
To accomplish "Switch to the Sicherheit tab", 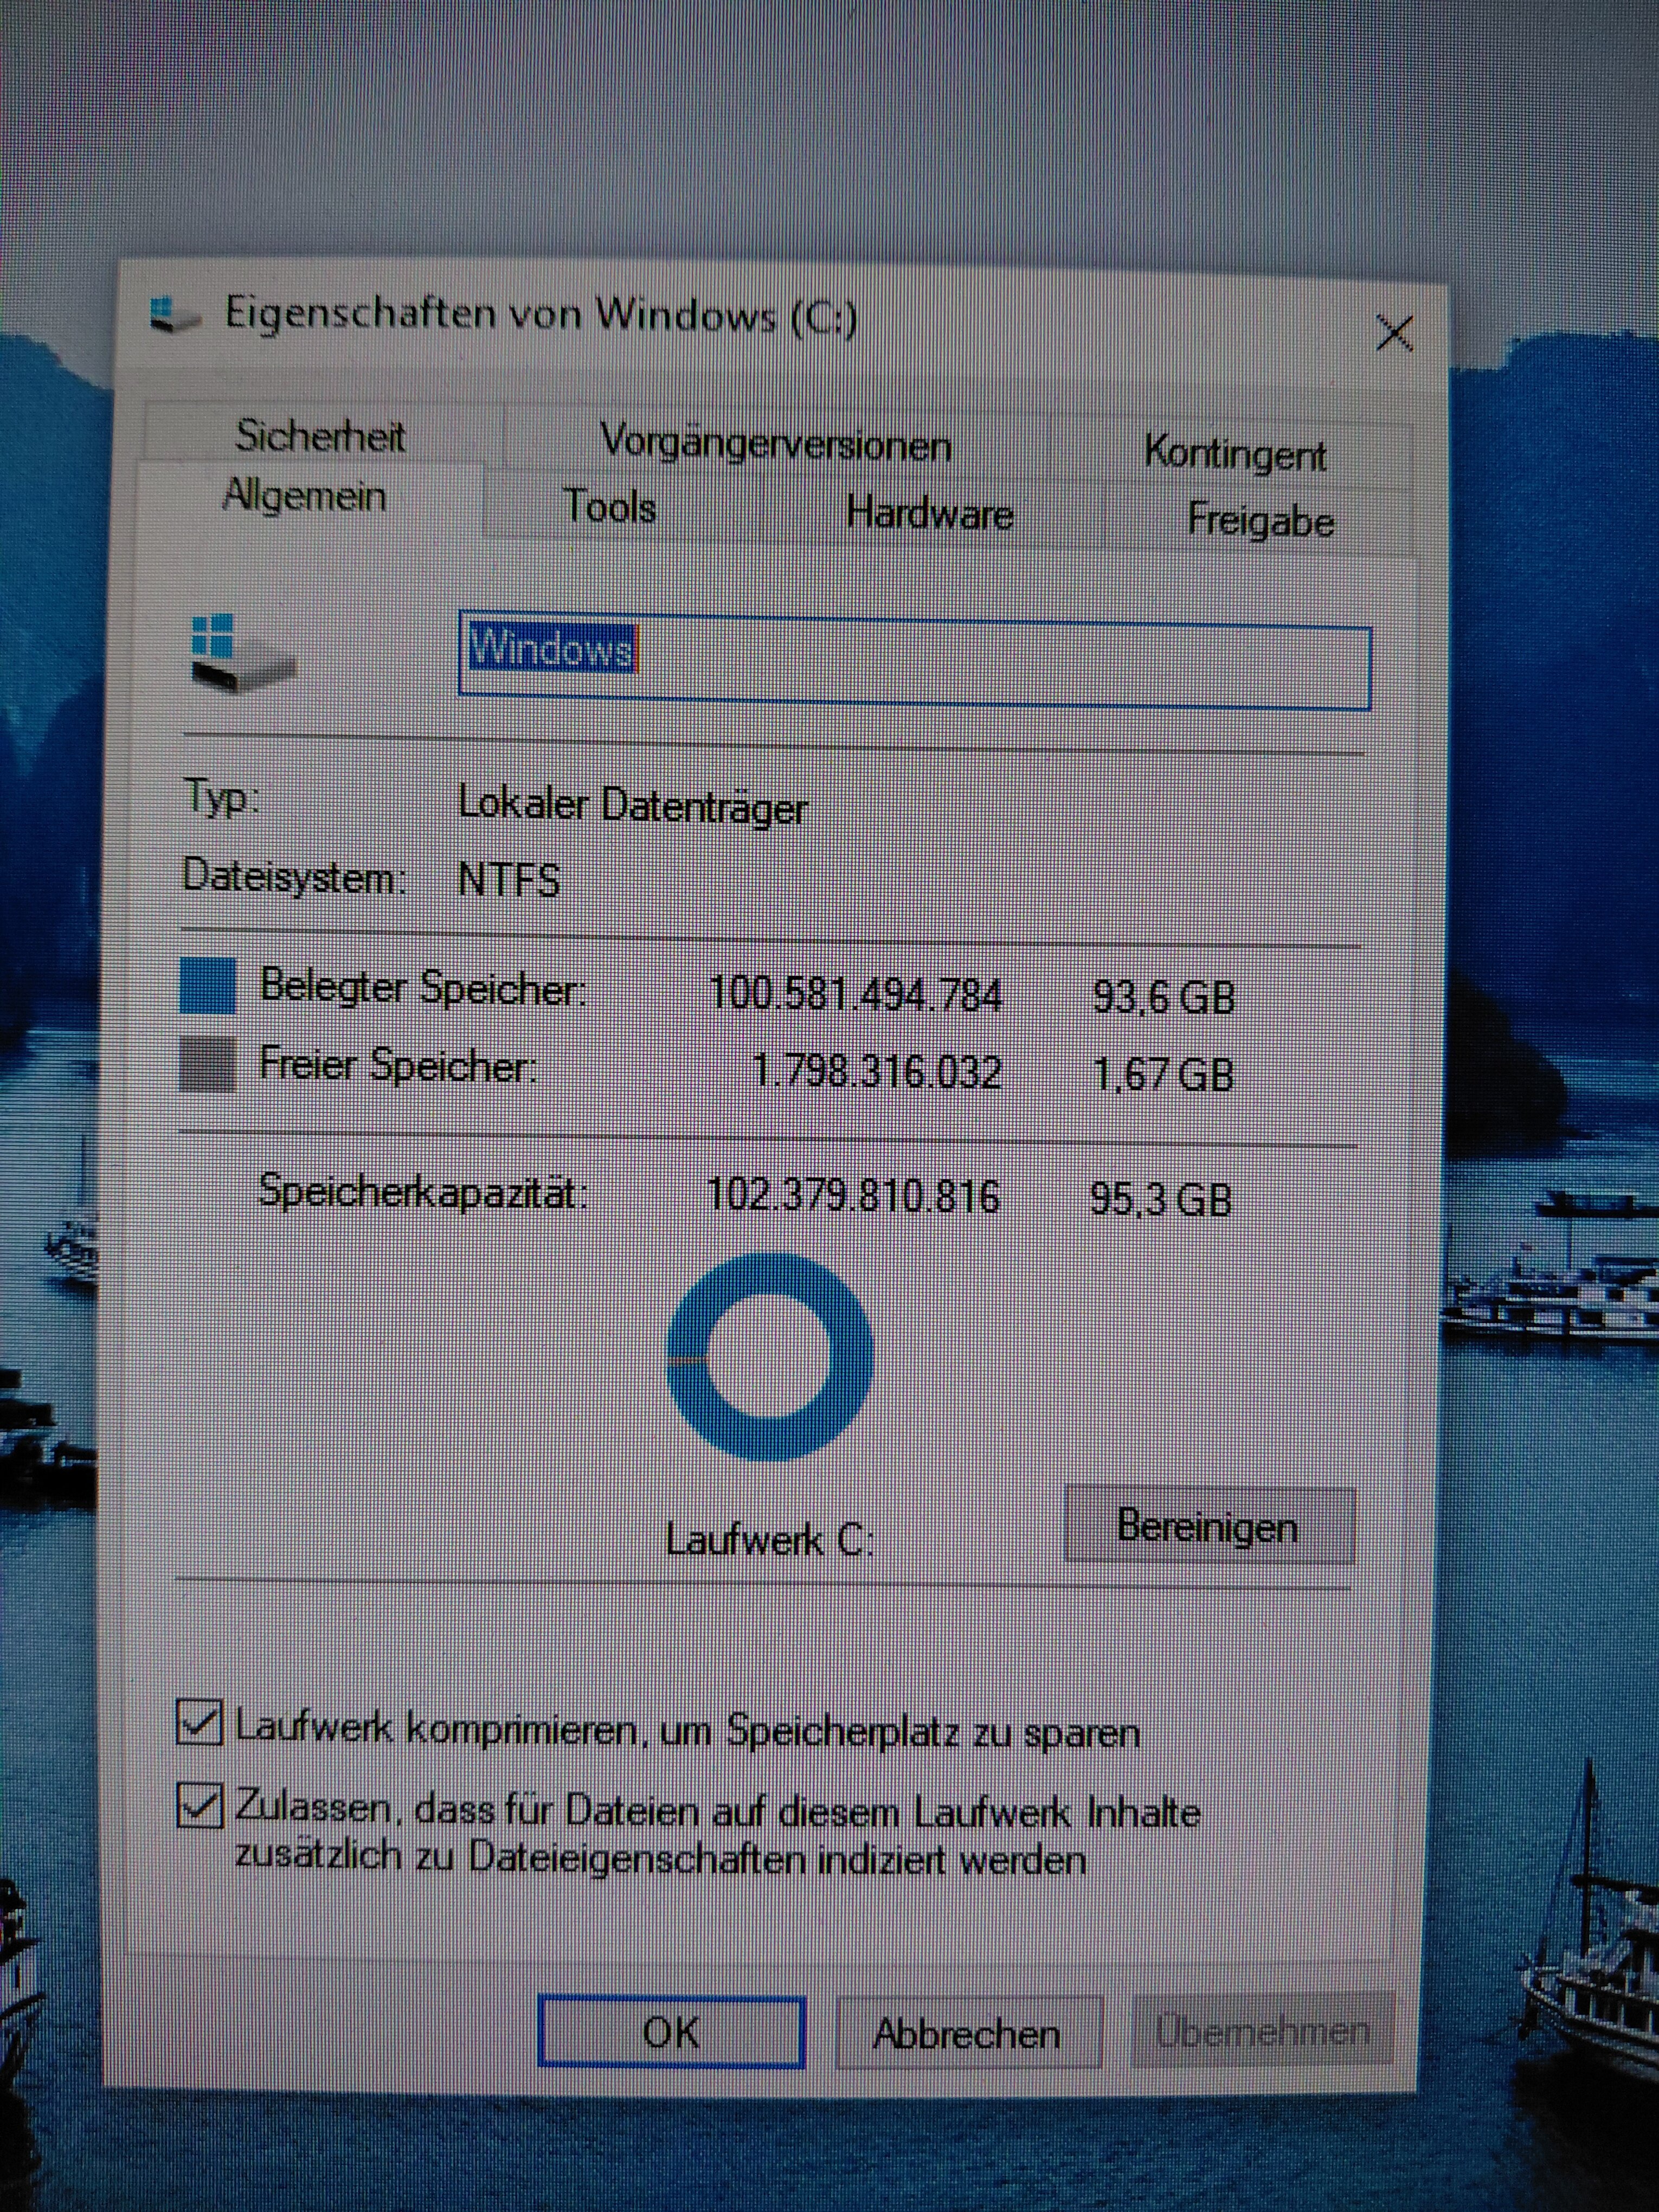I will 320,436.
